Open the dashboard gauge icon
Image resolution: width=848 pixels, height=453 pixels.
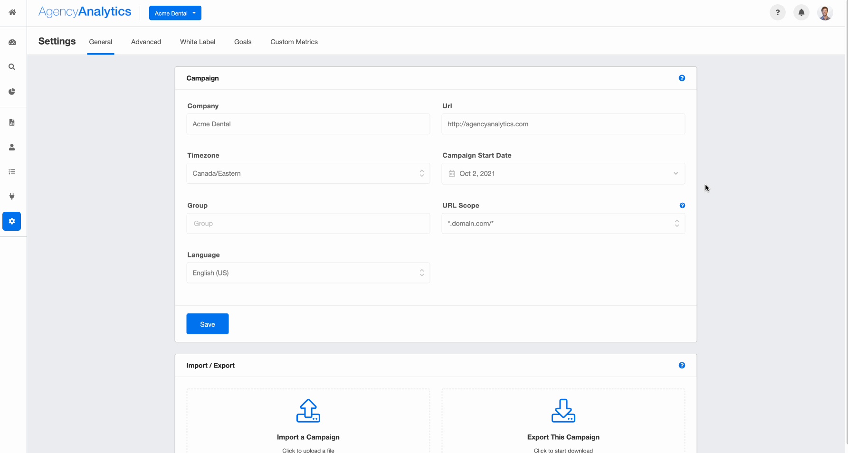12,42
